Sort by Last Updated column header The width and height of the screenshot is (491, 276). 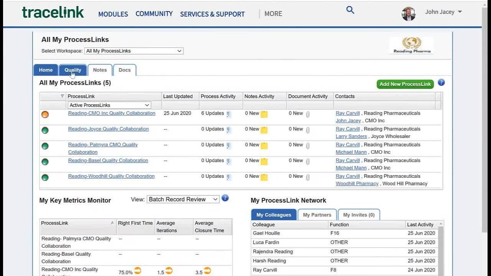click(x=178, y=96)
